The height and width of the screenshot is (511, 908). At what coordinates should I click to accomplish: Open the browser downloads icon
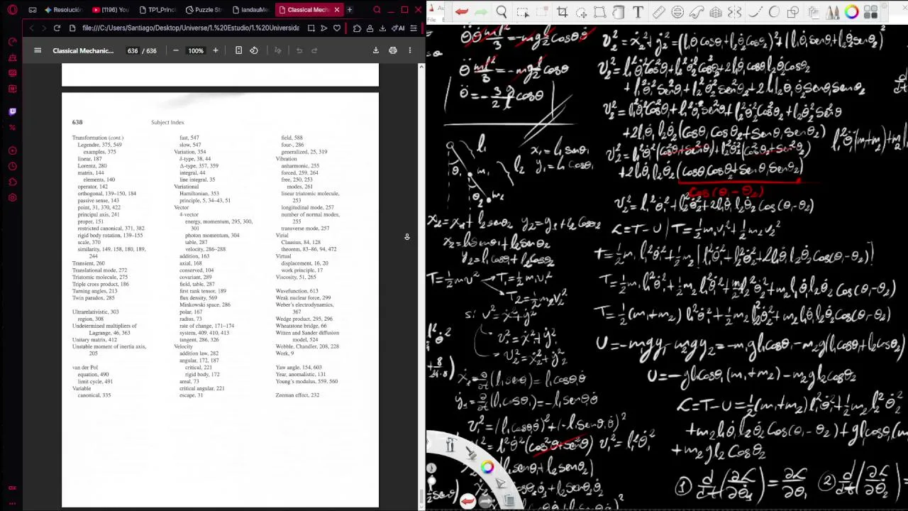click(382, 28)
